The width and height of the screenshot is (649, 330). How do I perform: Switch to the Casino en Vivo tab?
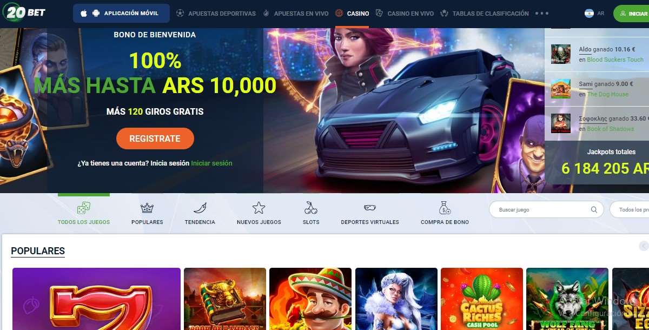tap(405, 14)
